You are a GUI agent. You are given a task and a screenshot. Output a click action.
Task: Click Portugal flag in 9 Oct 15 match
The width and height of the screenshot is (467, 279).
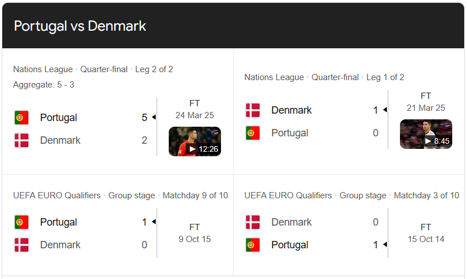point(22,222)
